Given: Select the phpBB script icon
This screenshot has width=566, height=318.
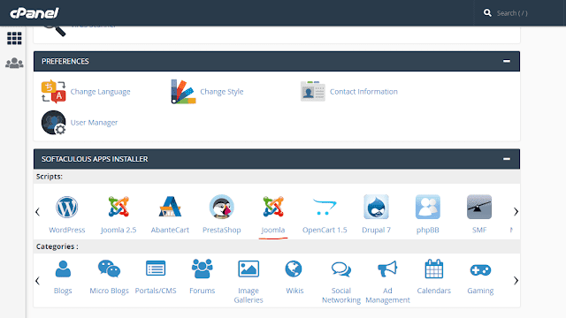Looking at the screenshot, I should point(428,207).
